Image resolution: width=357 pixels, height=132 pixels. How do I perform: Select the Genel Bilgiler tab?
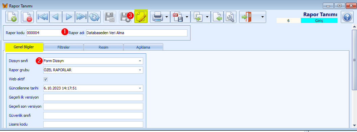click(24, 47)
